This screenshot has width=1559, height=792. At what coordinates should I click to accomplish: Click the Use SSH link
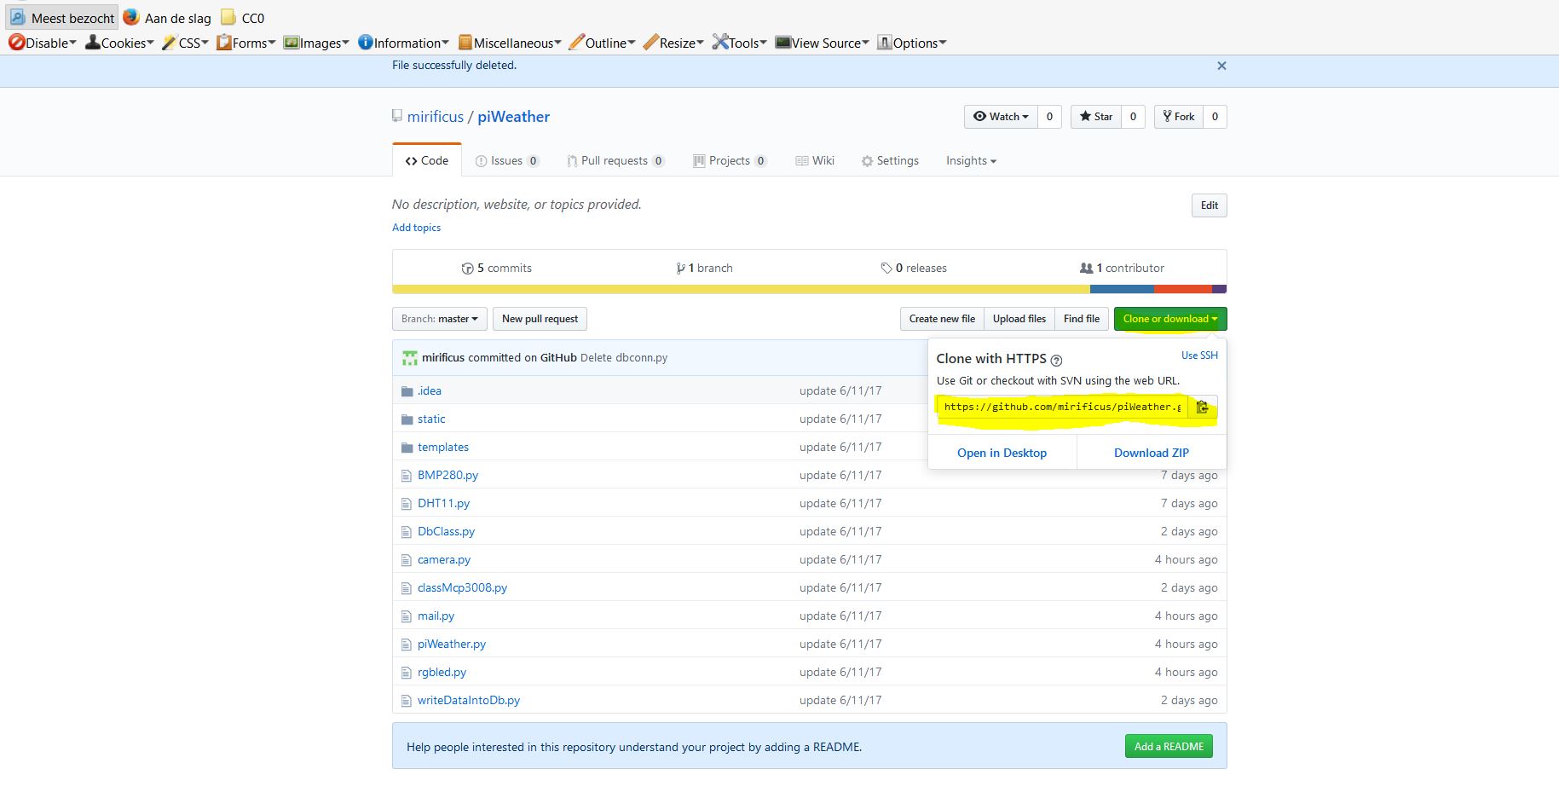point(1199,356)
